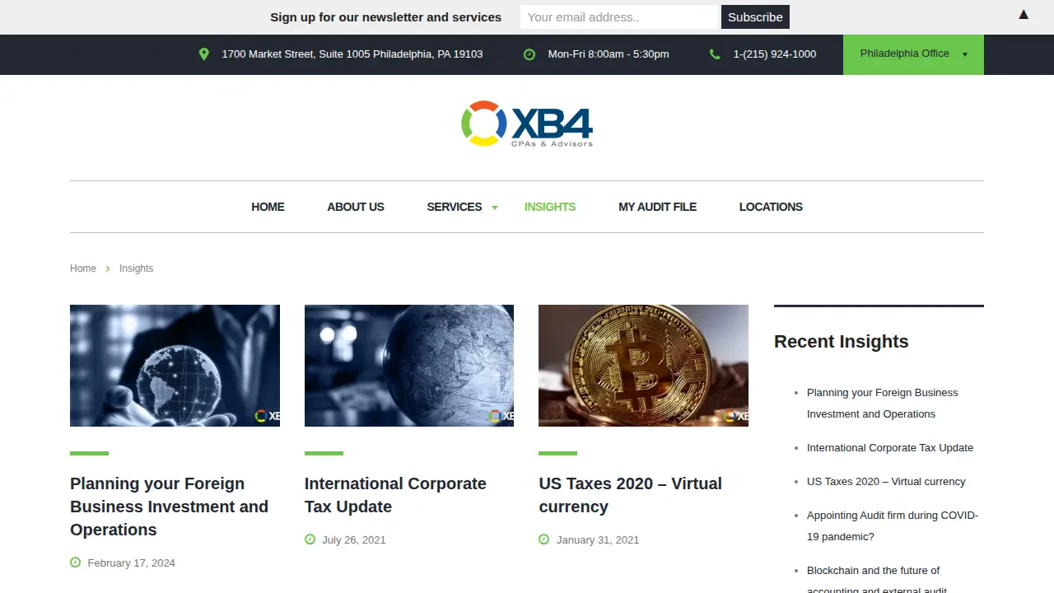This screenshot has height=593, width=1054.
Task: Open the My Audit File page
Action: pos(657,207)
